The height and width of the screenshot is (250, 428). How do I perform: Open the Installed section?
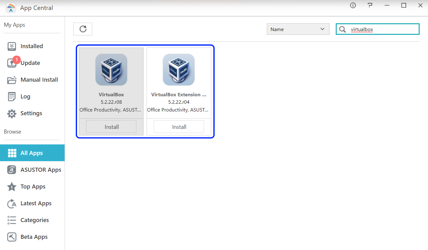[x=32, y=46]
